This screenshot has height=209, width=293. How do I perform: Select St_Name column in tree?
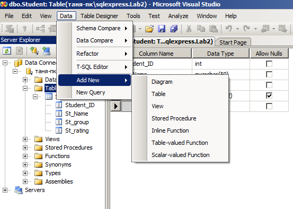coord(77,114)
